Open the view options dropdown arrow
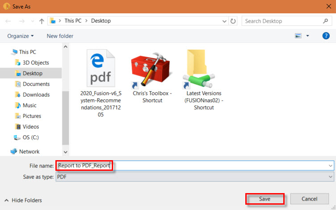The image size is (336, 210). (307, 36)
